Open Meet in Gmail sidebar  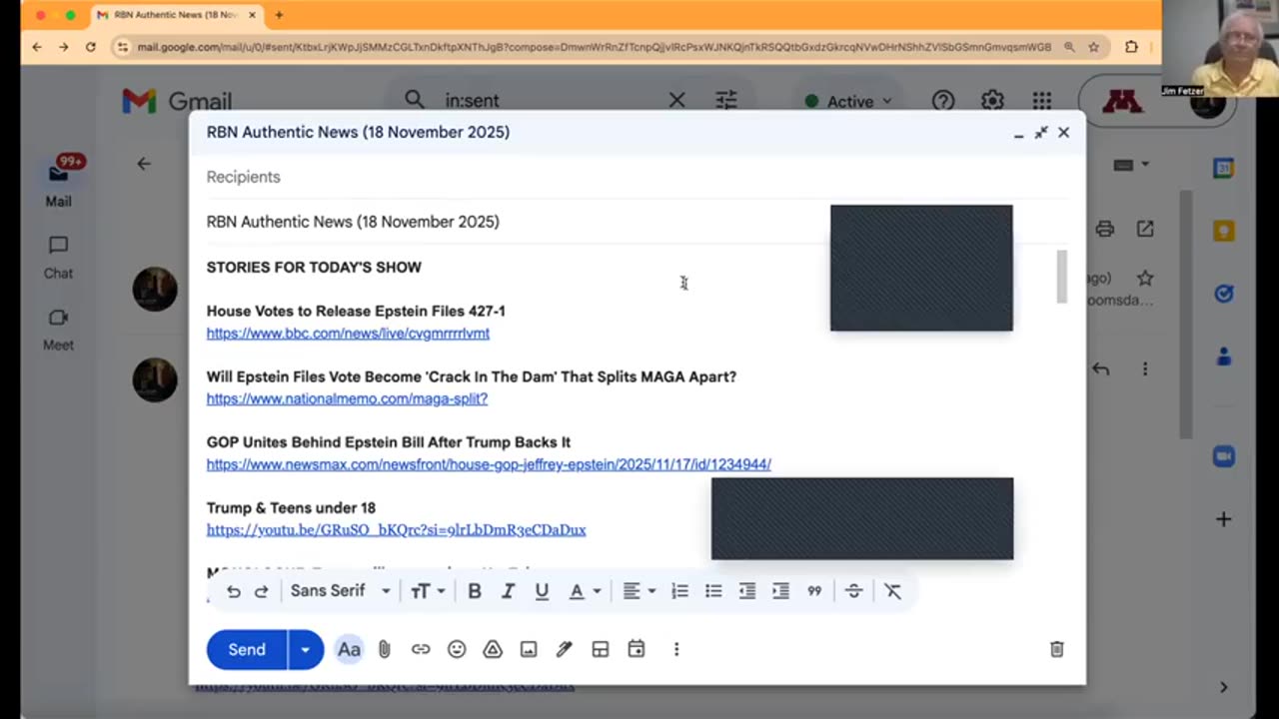click(58, 329)
